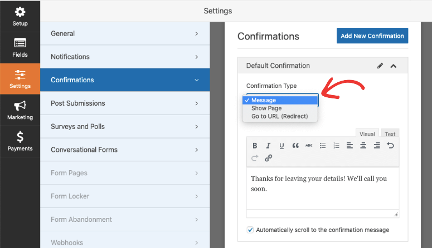Uncheck automatically scroll to confirmation message
Screen dimensions: 432x248
(250, 230)
